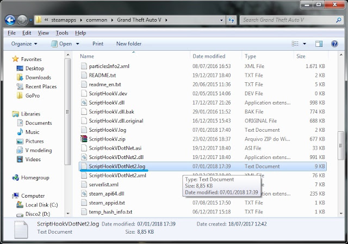
Task: Select the ScriptHookV.zip archive icon
Action: [x=84, y=139]
